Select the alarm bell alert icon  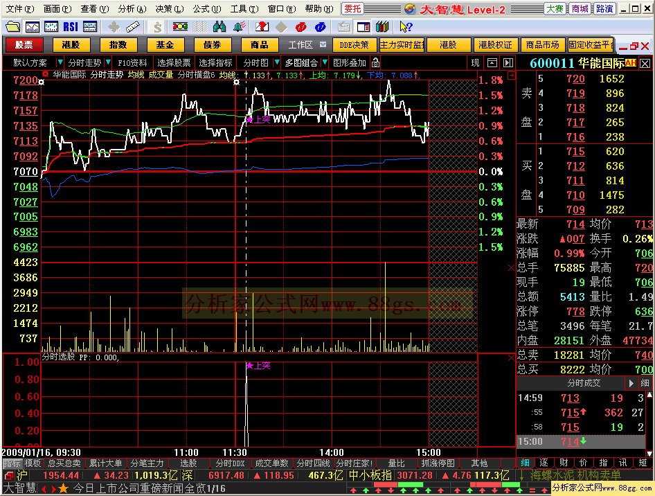(x=240, y=27)
